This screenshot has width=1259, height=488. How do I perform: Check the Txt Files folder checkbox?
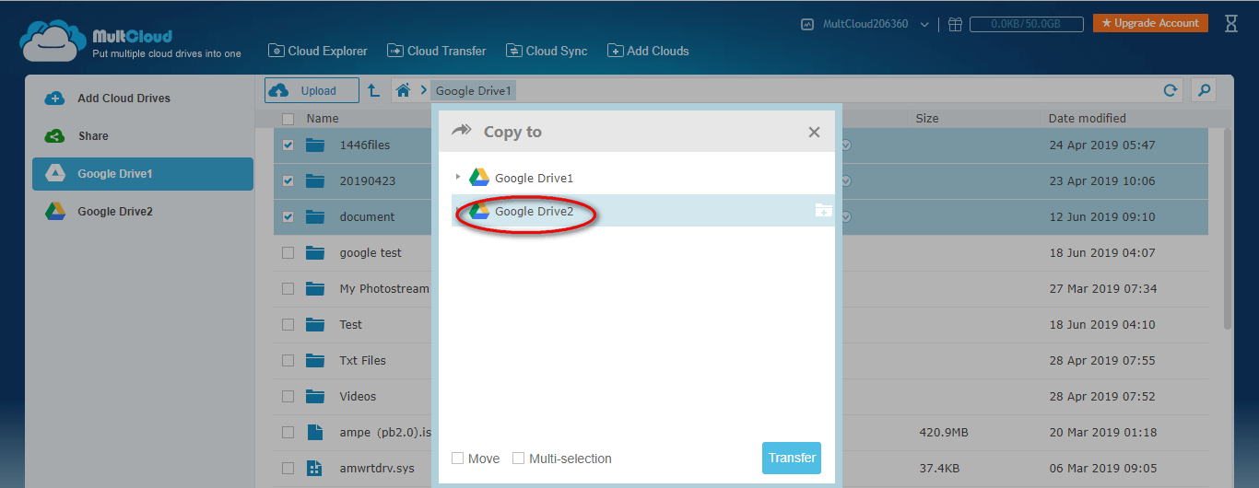click(x=288, y=361)
